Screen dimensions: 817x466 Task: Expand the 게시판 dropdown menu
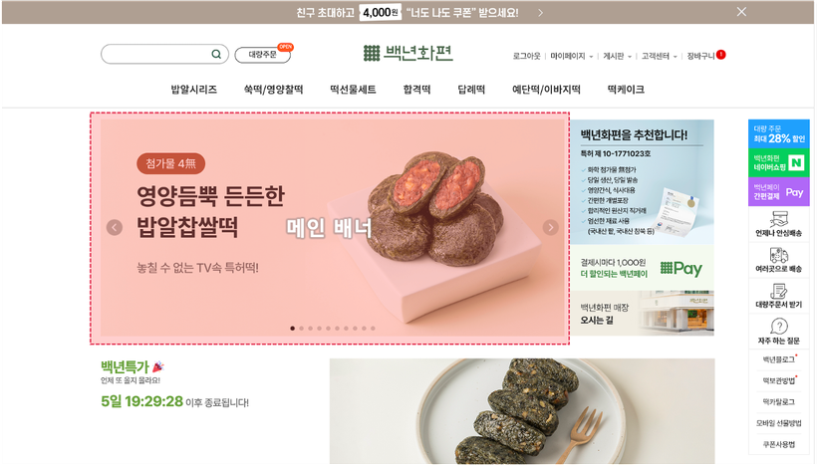click(x=630, y=57)
